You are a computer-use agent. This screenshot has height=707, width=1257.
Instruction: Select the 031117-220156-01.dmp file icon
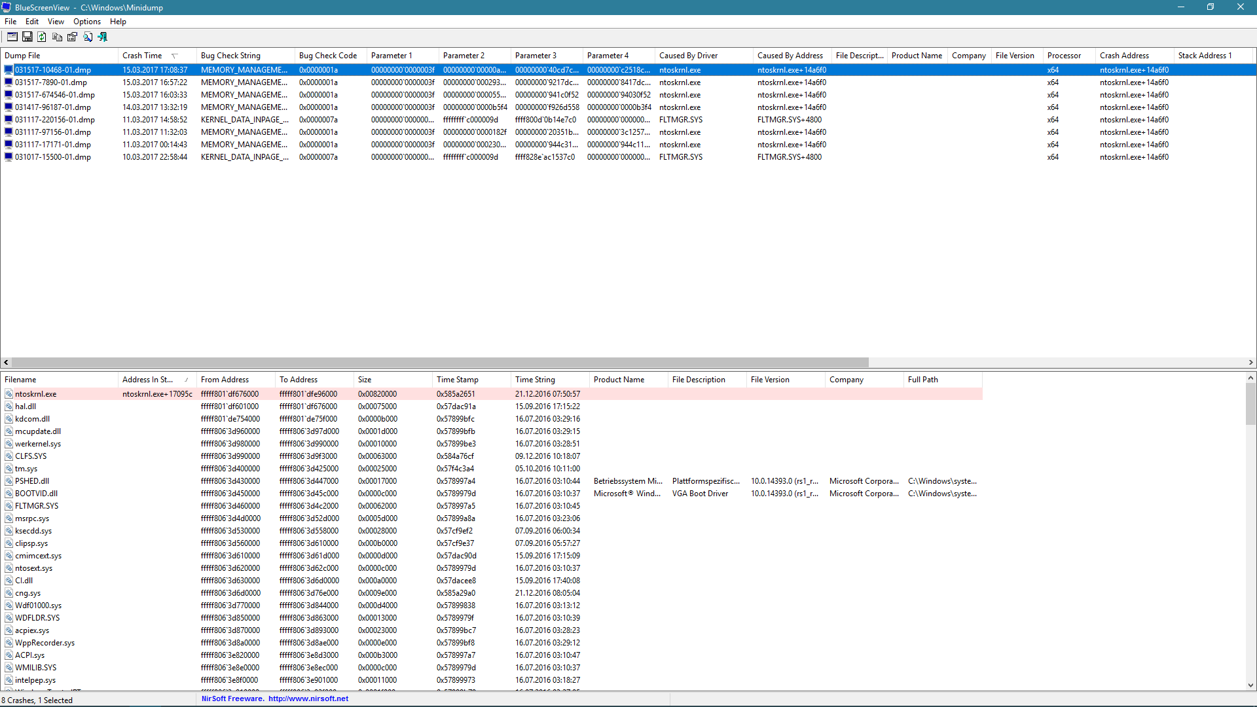coord(9,120)
